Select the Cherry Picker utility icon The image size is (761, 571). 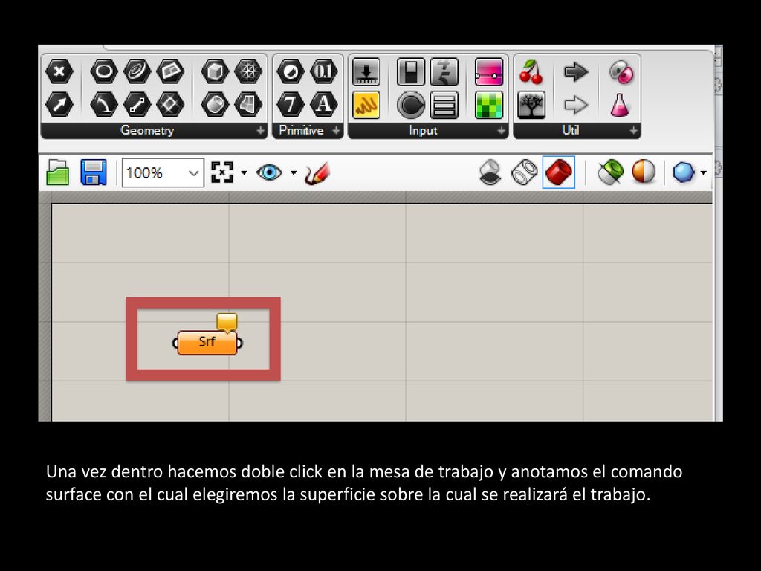pos(531,72)
